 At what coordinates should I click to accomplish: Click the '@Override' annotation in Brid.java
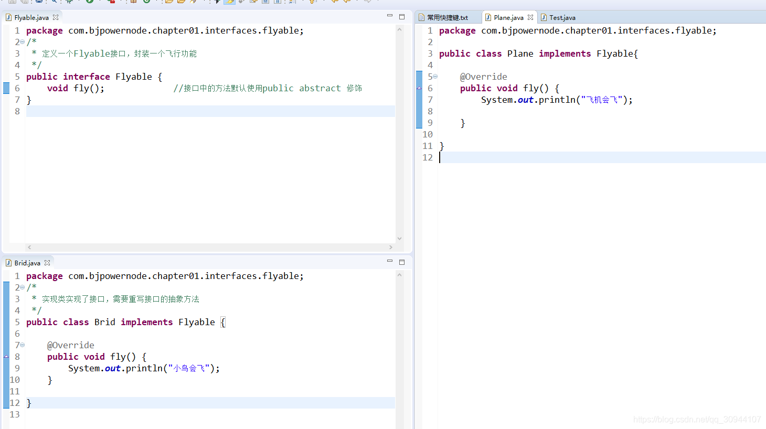pyautogui.click(x=71, y=345)
